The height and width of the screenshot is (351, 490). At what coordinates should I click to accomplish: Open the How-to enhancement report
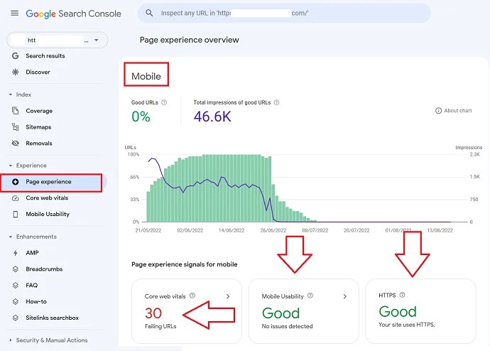point(36,301)
